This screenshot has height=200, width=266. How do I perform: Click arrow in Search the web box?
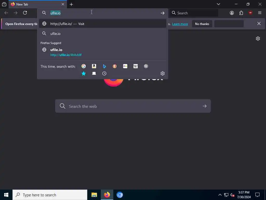point(205,106)
